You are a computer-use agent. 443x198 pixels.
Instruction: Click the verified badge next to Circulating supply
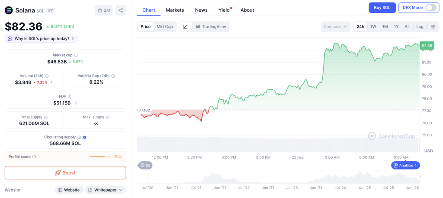click(84, 137)
